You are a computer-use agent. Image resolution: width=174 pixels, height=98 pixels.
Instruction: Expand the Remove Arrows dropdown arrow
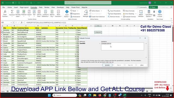pyautogui.click(x=121, y=17)
